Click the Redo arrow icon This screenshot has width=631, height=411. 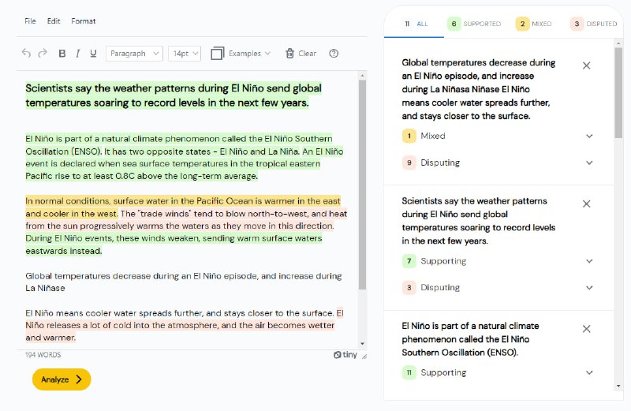[x=43, y=54]
